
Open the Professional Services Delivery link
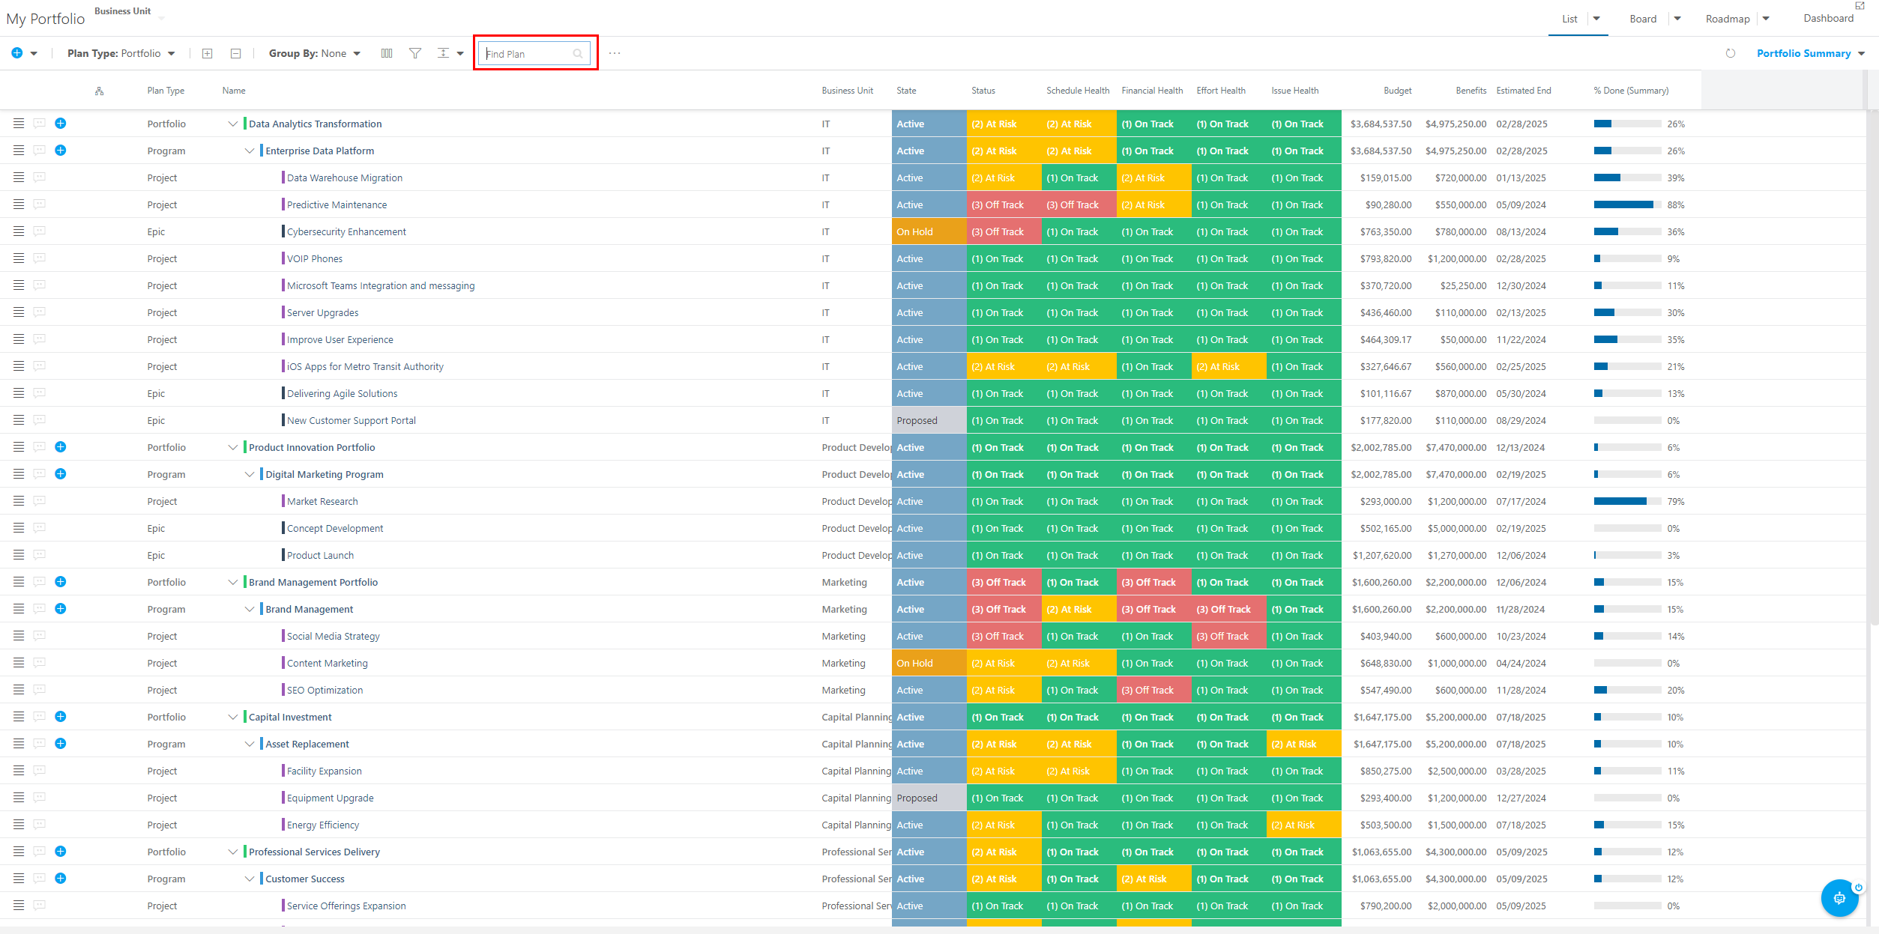314,852
